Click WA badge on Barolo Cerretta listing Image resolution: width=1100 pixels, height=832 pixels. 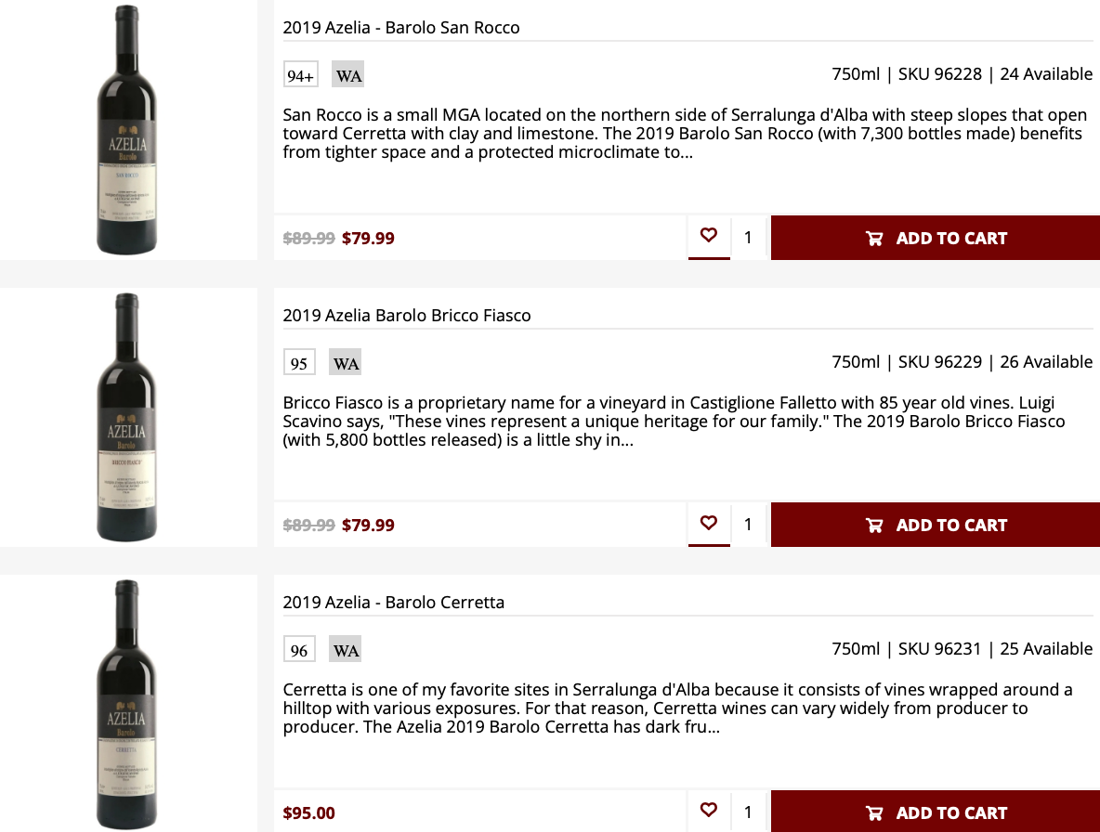[346, 650]
